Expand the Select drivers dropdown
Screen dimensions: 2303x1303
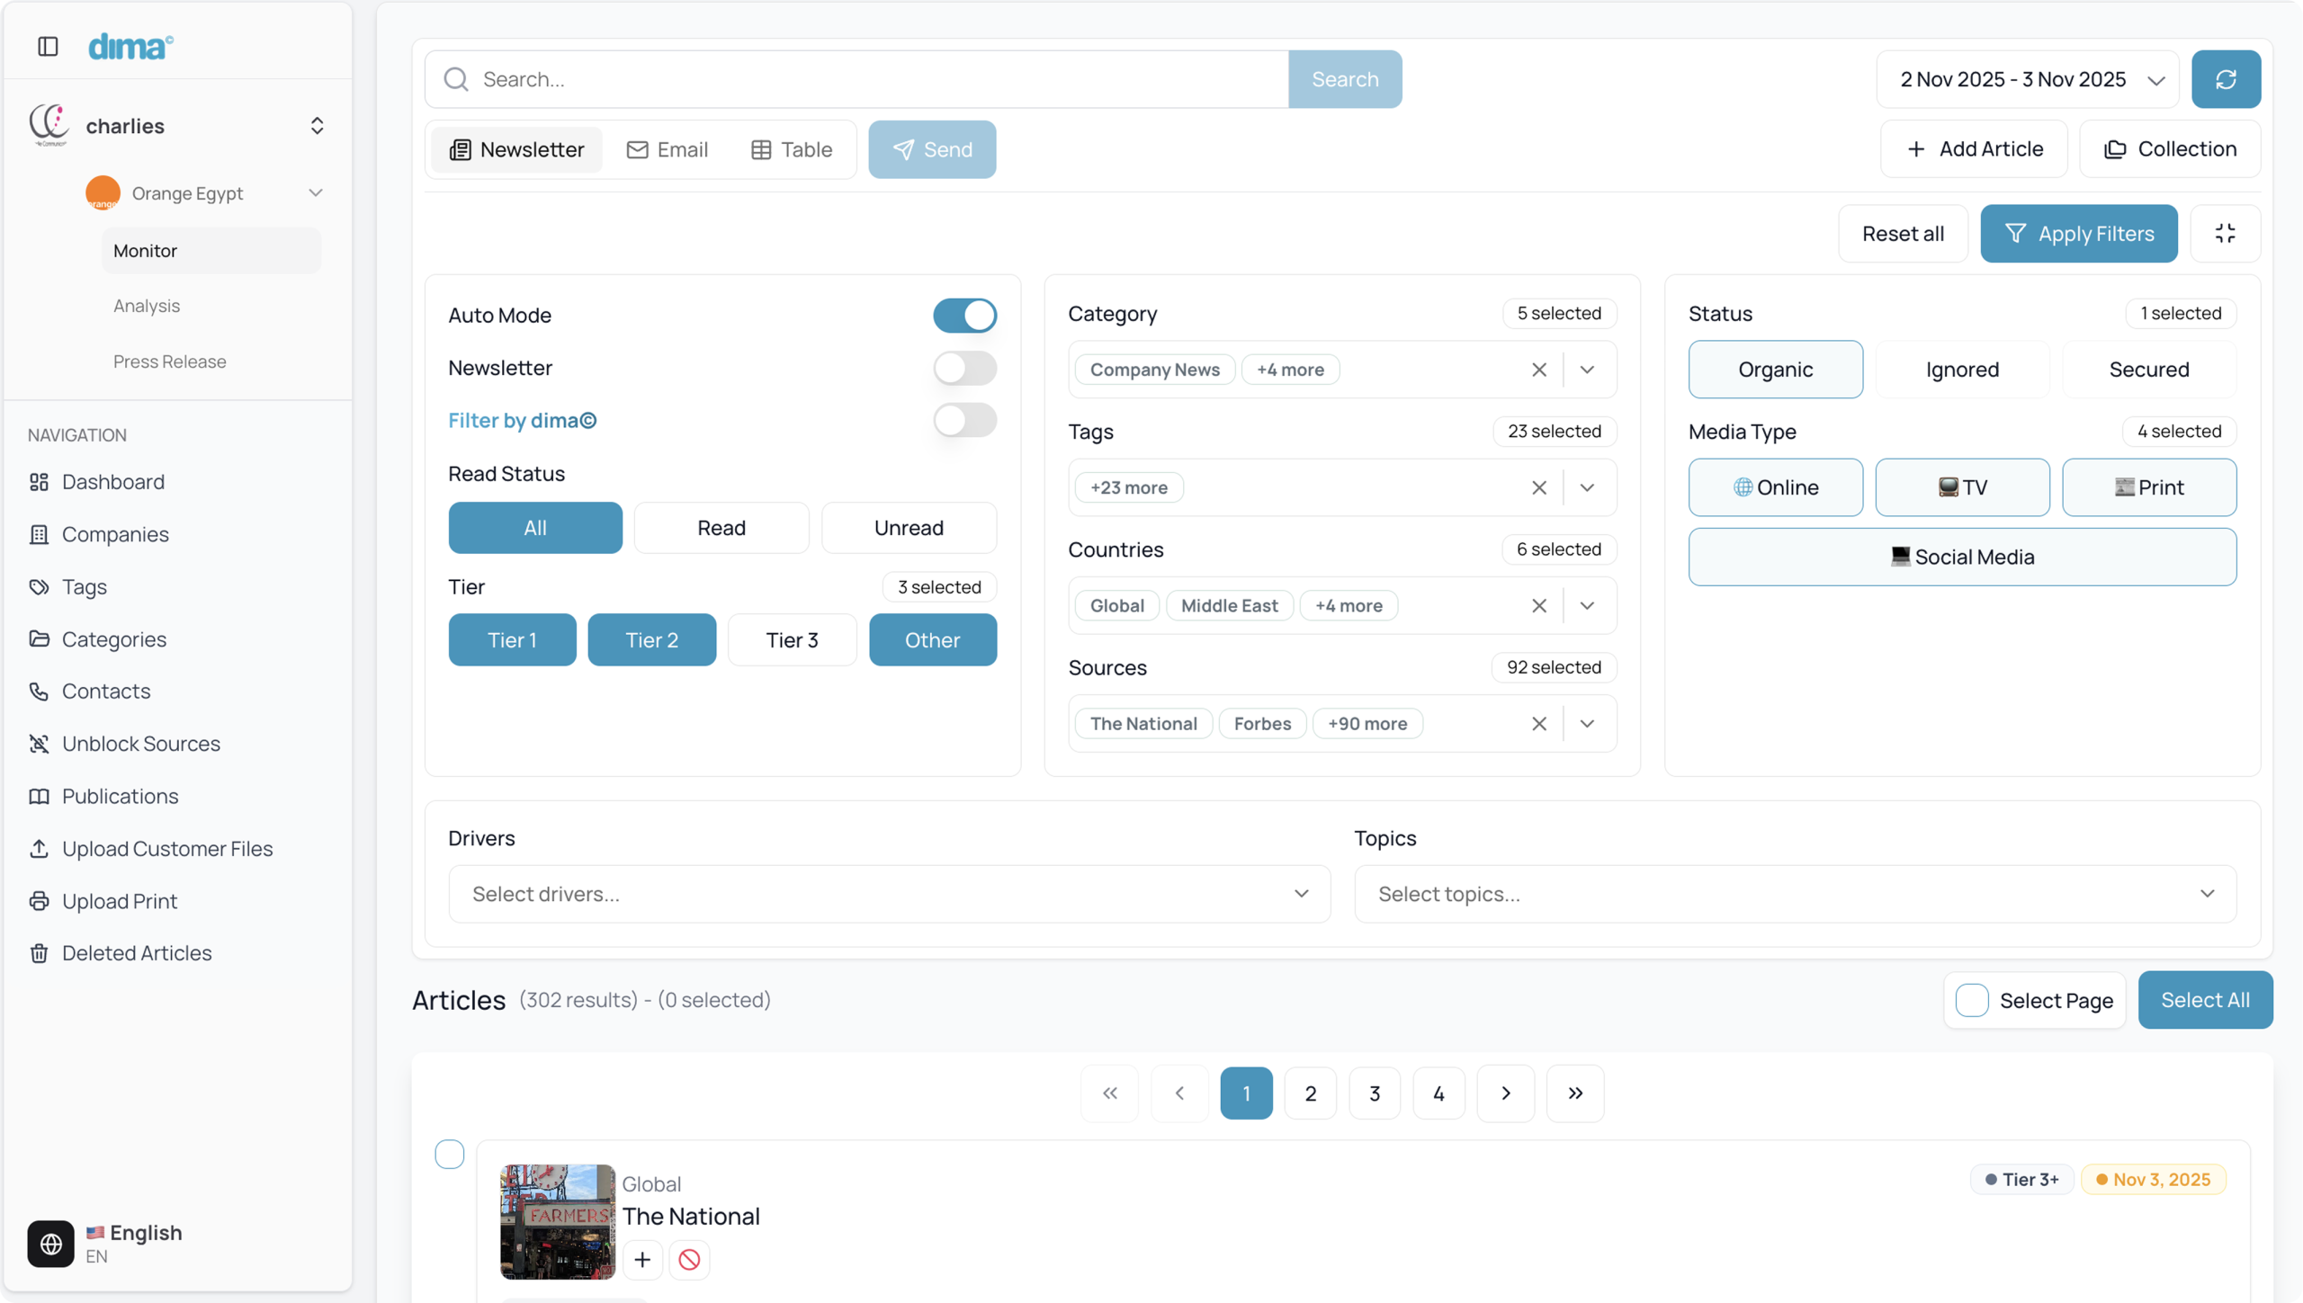coord(889,894)
